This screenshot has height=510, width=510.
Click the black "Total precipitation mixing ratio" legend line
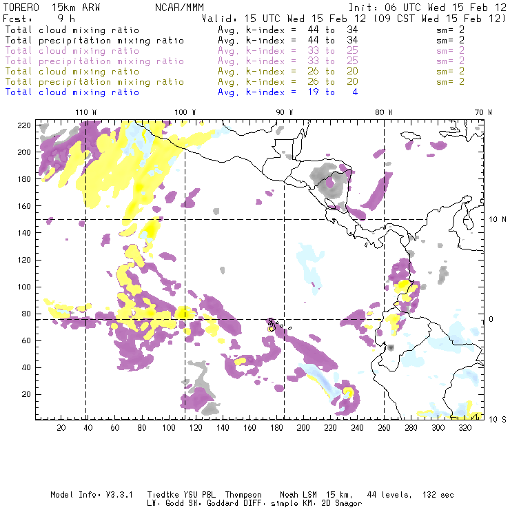coord(94,41)
